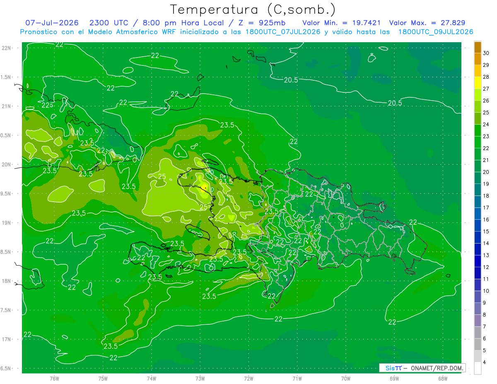Click the legend value "20"
This screenshot has width=497, height=384.
tap(486, 172)
